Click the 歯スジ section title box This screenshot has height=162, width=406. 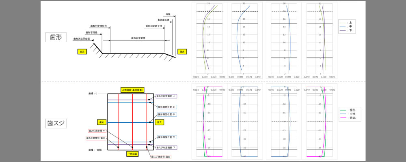tap(56, 124)
